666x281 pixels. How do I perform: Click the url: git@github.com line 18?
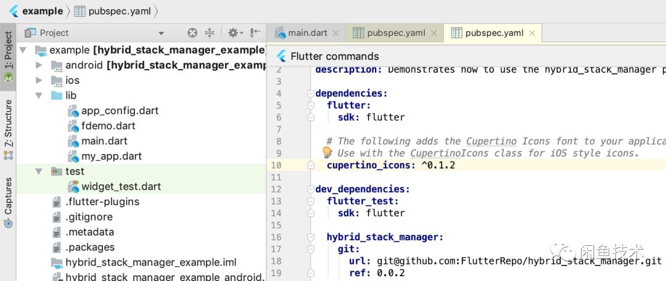point(505,261)
